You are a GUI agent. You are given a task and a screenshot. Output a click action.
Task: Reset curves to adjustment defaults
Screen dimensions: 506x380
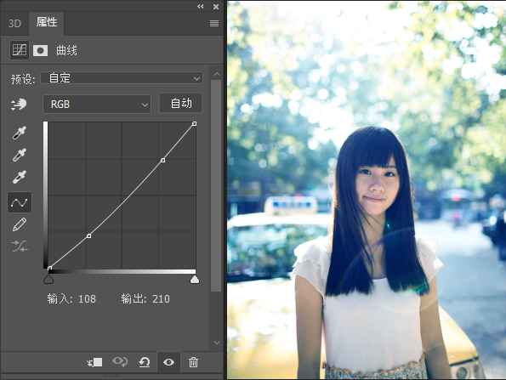click(145, 362)
